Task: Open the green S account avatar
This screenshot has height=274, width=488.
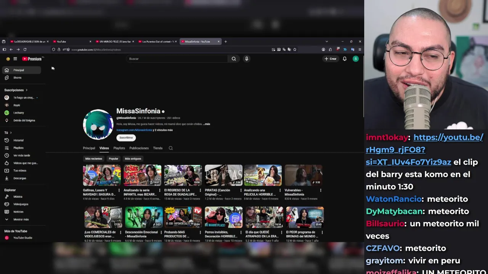Action: (x=356, y=59)
